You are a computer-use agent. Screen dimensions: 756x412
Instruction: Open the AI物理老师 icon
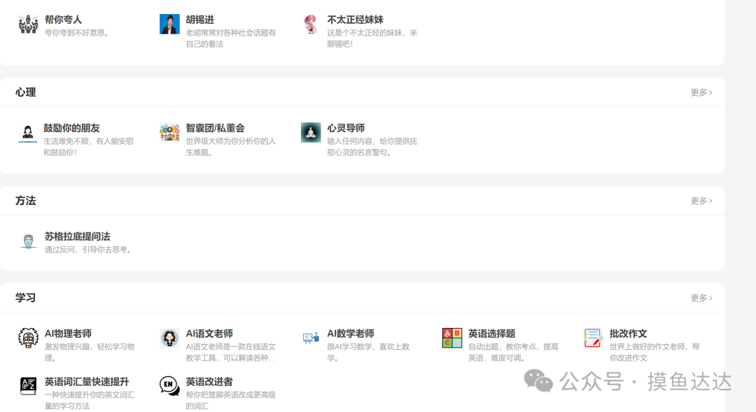pos(28,338)
